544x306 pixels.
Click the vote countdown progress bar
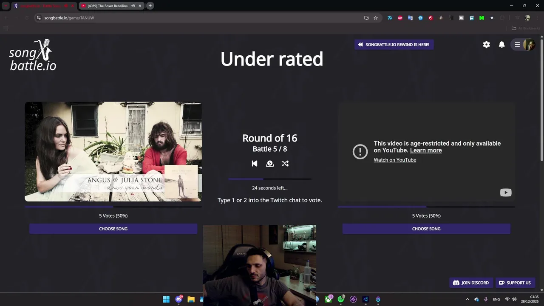point(270,179)
